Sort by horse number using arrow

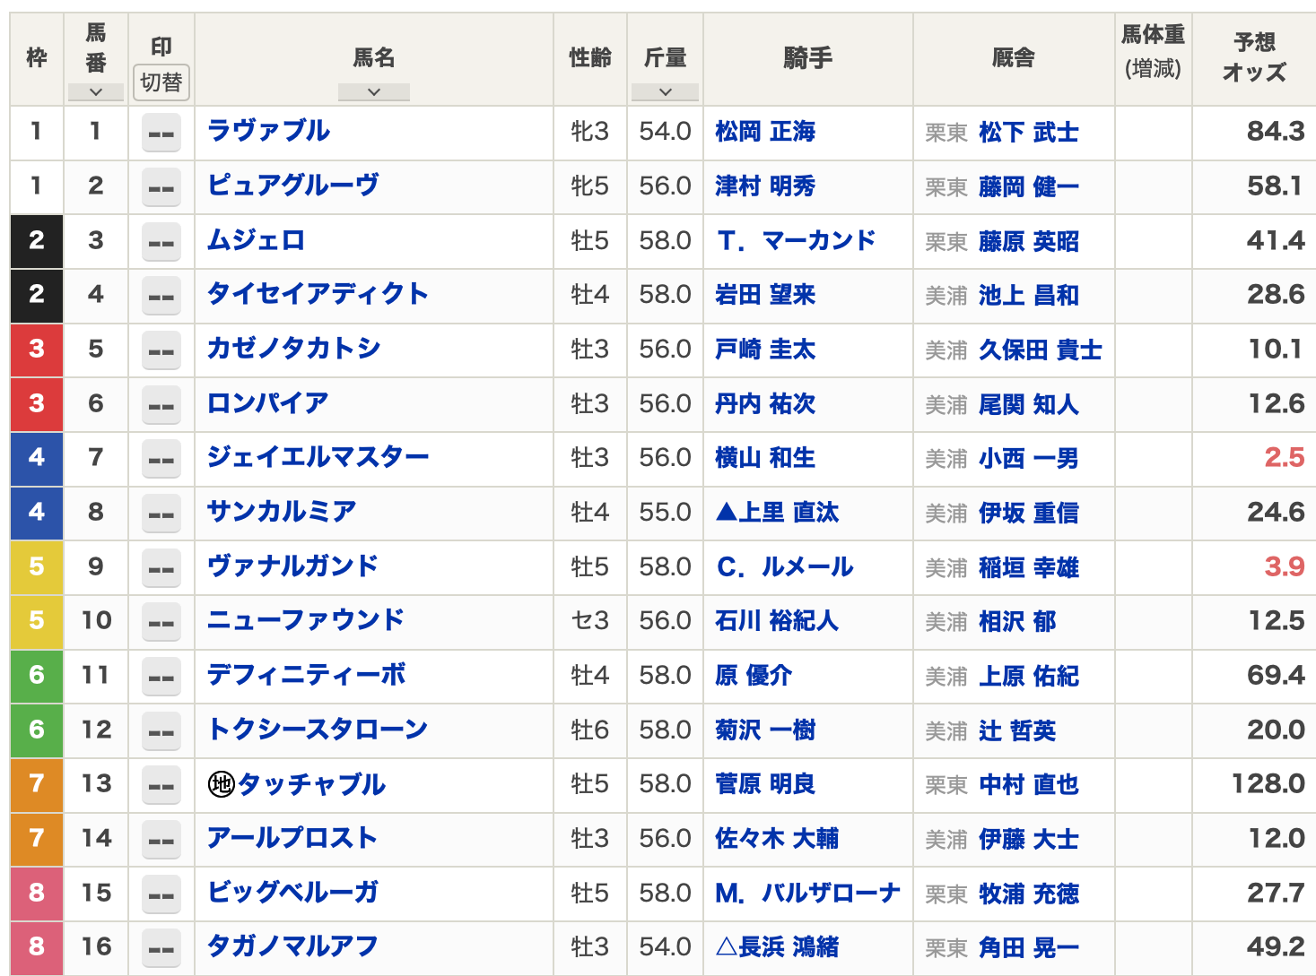pyautogui.click(x=95, y=91)
